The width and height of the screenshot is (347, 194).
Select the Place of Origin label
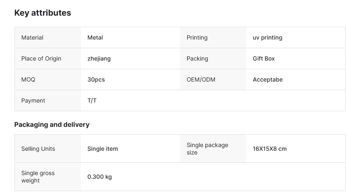click(x=41, y=58)
